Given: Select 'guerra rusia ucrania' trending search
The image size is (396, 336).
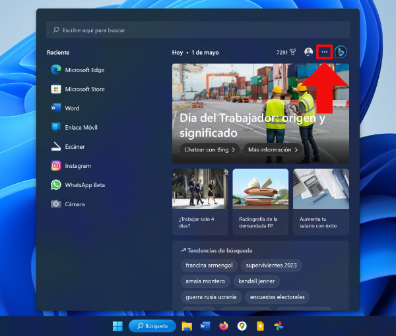Looking at the screenshot, I should pos(211,297).
